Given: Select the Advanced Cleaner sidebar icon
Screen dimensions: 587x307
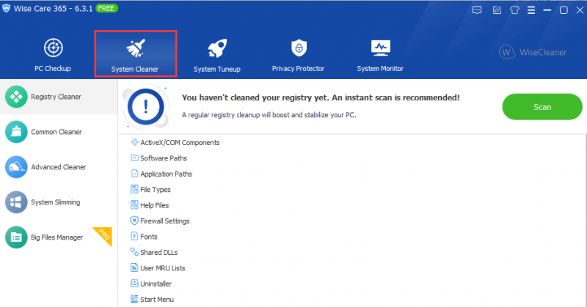Looking at the screenshot, I should click(16, 167).
